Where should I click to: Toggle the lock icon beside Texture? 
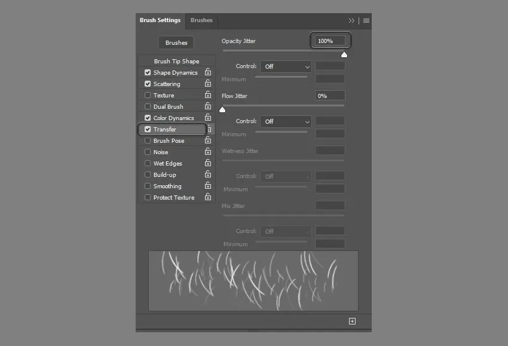pos(208,95)
